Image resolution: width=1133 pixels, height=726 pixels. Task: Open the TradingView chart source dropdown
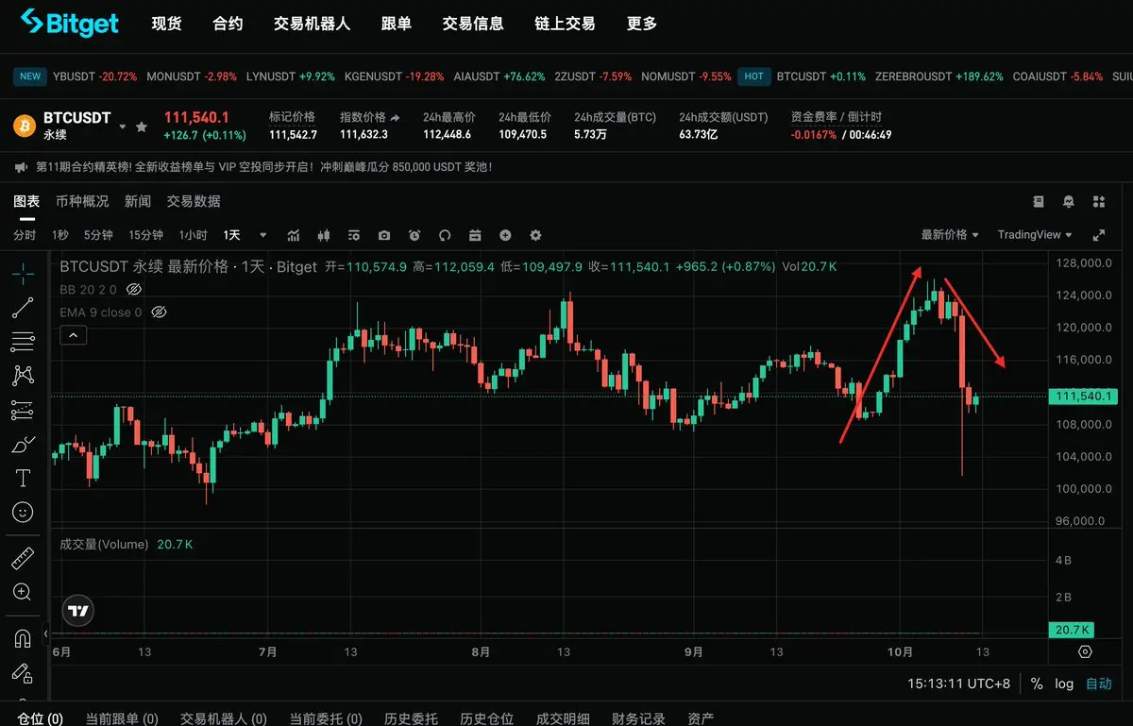pyautogui.click(x=1035, y=235)
